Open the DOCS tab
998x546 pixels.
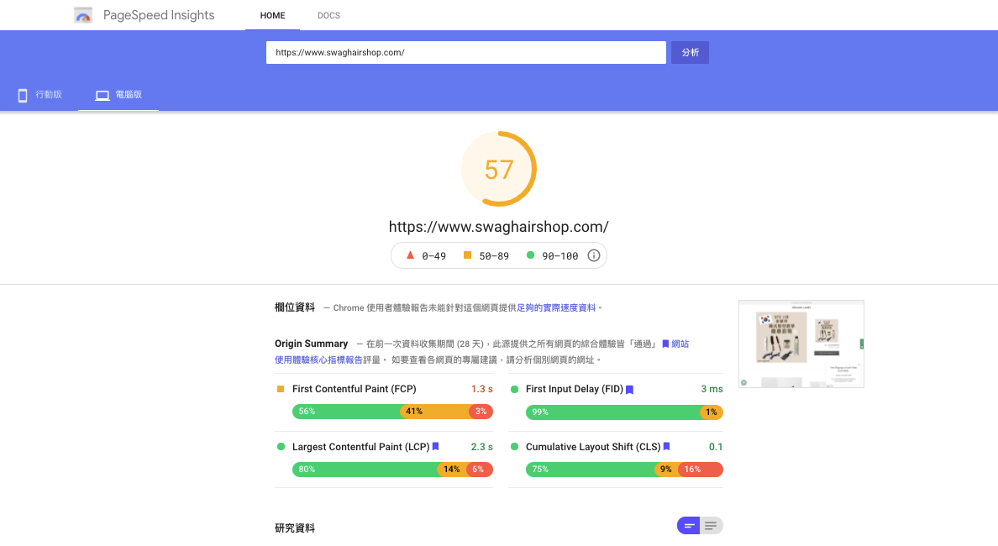click(328, 15)
